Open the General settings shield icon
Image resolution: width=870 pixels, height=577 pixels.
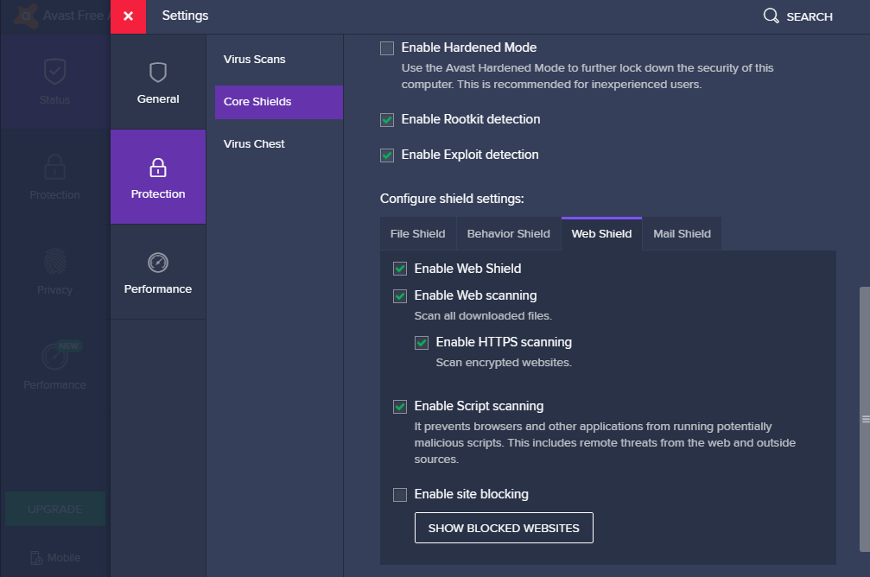157,72
